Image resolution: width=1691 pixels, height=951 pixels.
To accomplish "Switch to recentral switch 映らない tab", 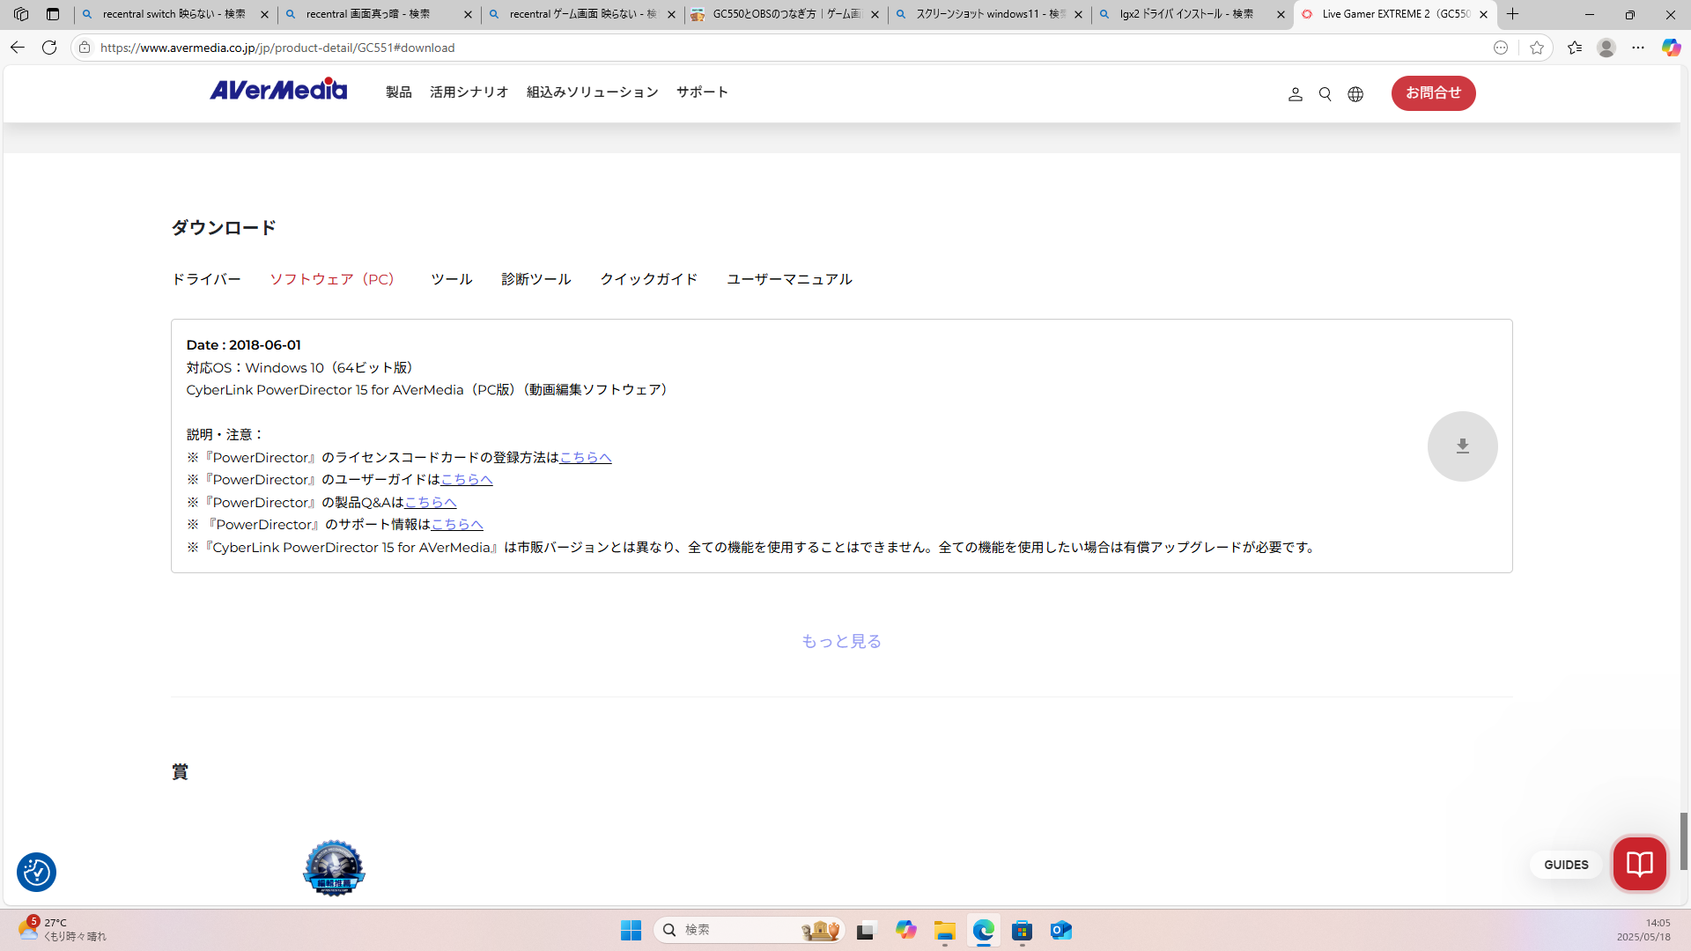I will point(175,14).
